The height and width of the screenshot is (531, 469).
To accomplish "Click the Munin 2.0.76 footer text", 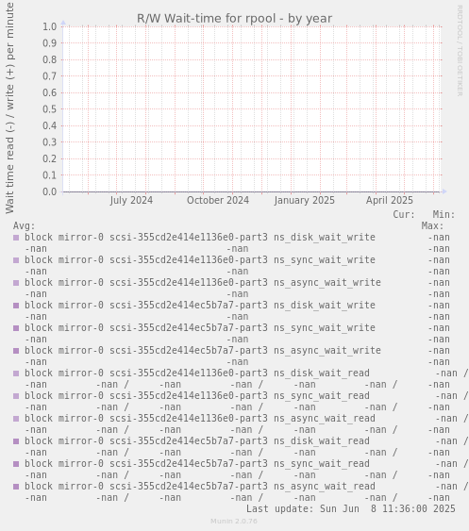I will click(x=234, y=522).
